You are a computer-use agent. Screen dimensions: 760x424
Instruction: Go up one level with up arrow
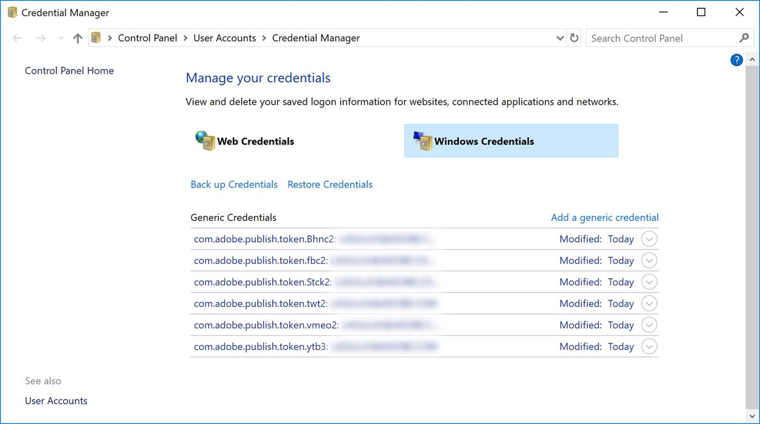(x=78, y=38)
